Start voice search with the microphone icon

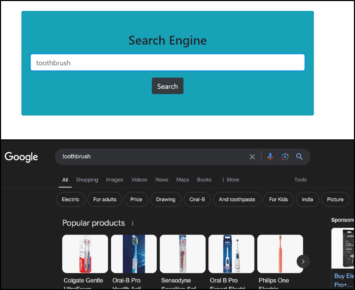[x=270, y=157]
